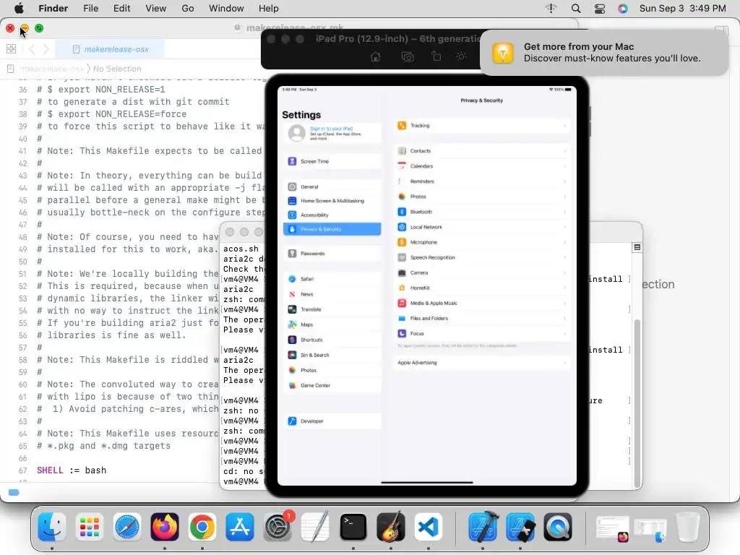Viewport: 740px width, 555px height.
Task: Launch Firefox from the Dock
Action: pos(165,527)
